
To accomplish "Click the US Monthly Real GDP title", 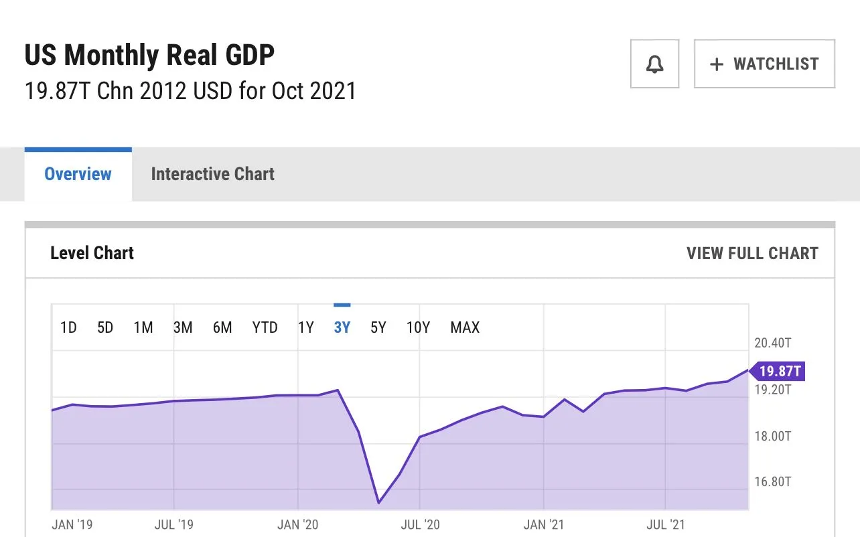I will click(149, 55).
